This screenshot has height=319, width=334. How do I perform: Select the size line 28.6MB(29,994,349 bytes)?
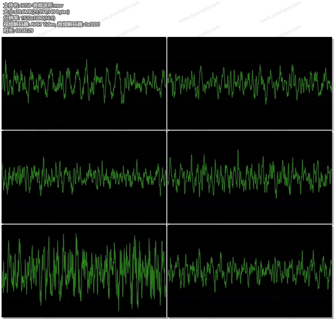pyautogui.click(x=43, y=12)
